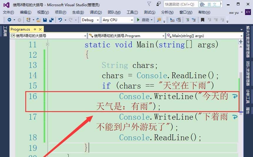Pin the Program.cs tab
This screenshot has height=157, width=253.
coord(35,29)
